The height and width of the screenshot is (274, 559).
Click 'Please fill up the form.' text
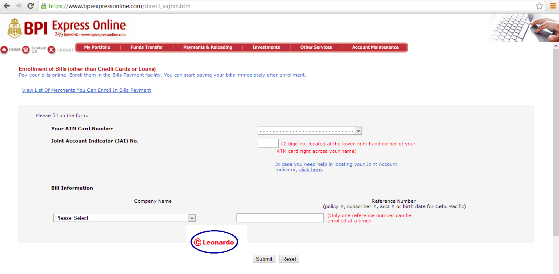tap(62, 115)
